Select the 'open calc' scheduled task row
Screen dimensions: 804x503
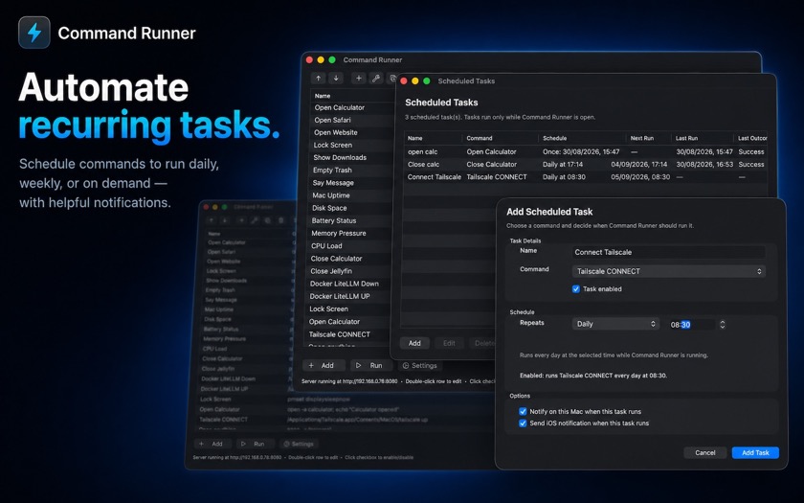[x=586, y=152]
